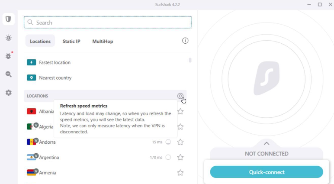Click the Albania flag icon
The width and height of the screenshot is (334, 184).
[31, 111]
